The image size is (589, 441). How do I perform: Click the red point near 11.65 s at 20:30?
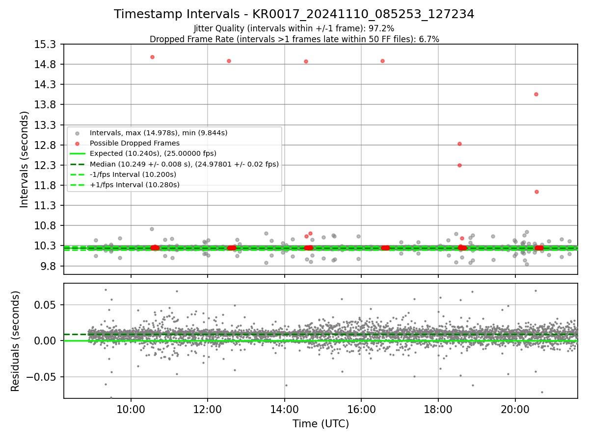coord(536,192)
